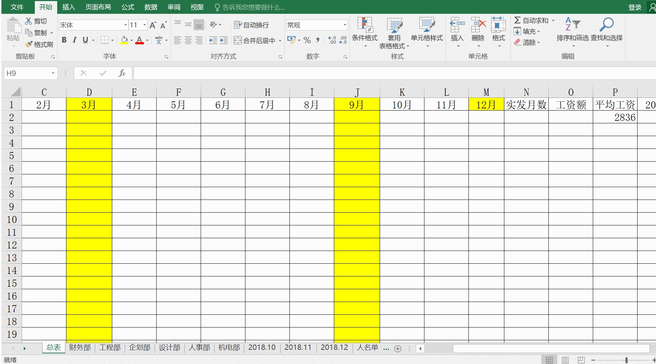Decrease the indent level
656x364 pixels.
pyautogui.click(x=213, y=40)
